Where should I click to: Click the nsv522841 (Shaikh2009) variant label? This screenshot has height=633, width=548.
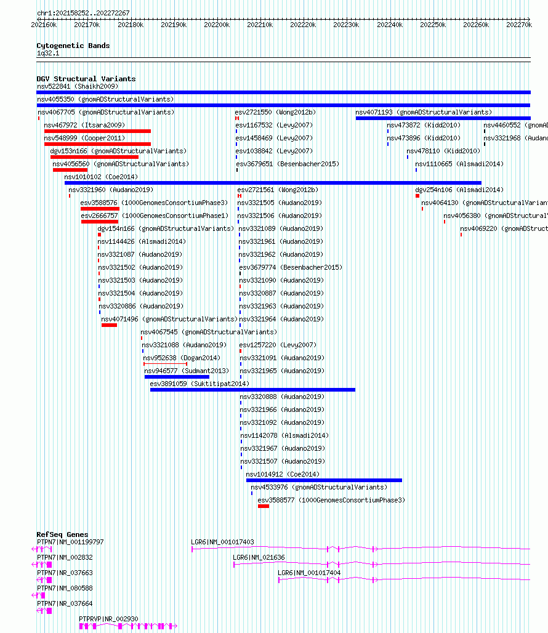[78, 86]
